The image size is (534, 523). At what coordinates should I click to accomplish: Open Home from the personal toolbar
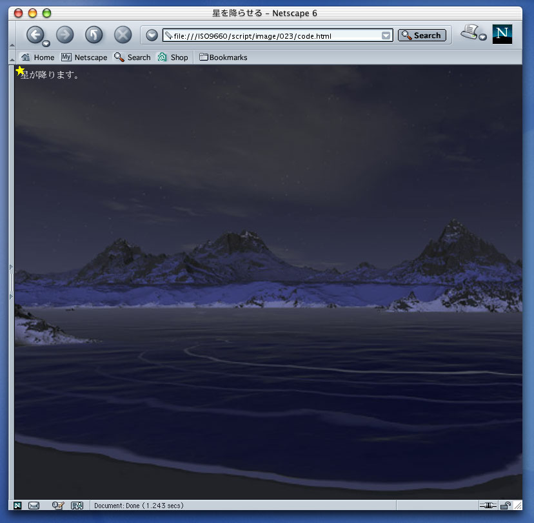click(x=37, y=57)
